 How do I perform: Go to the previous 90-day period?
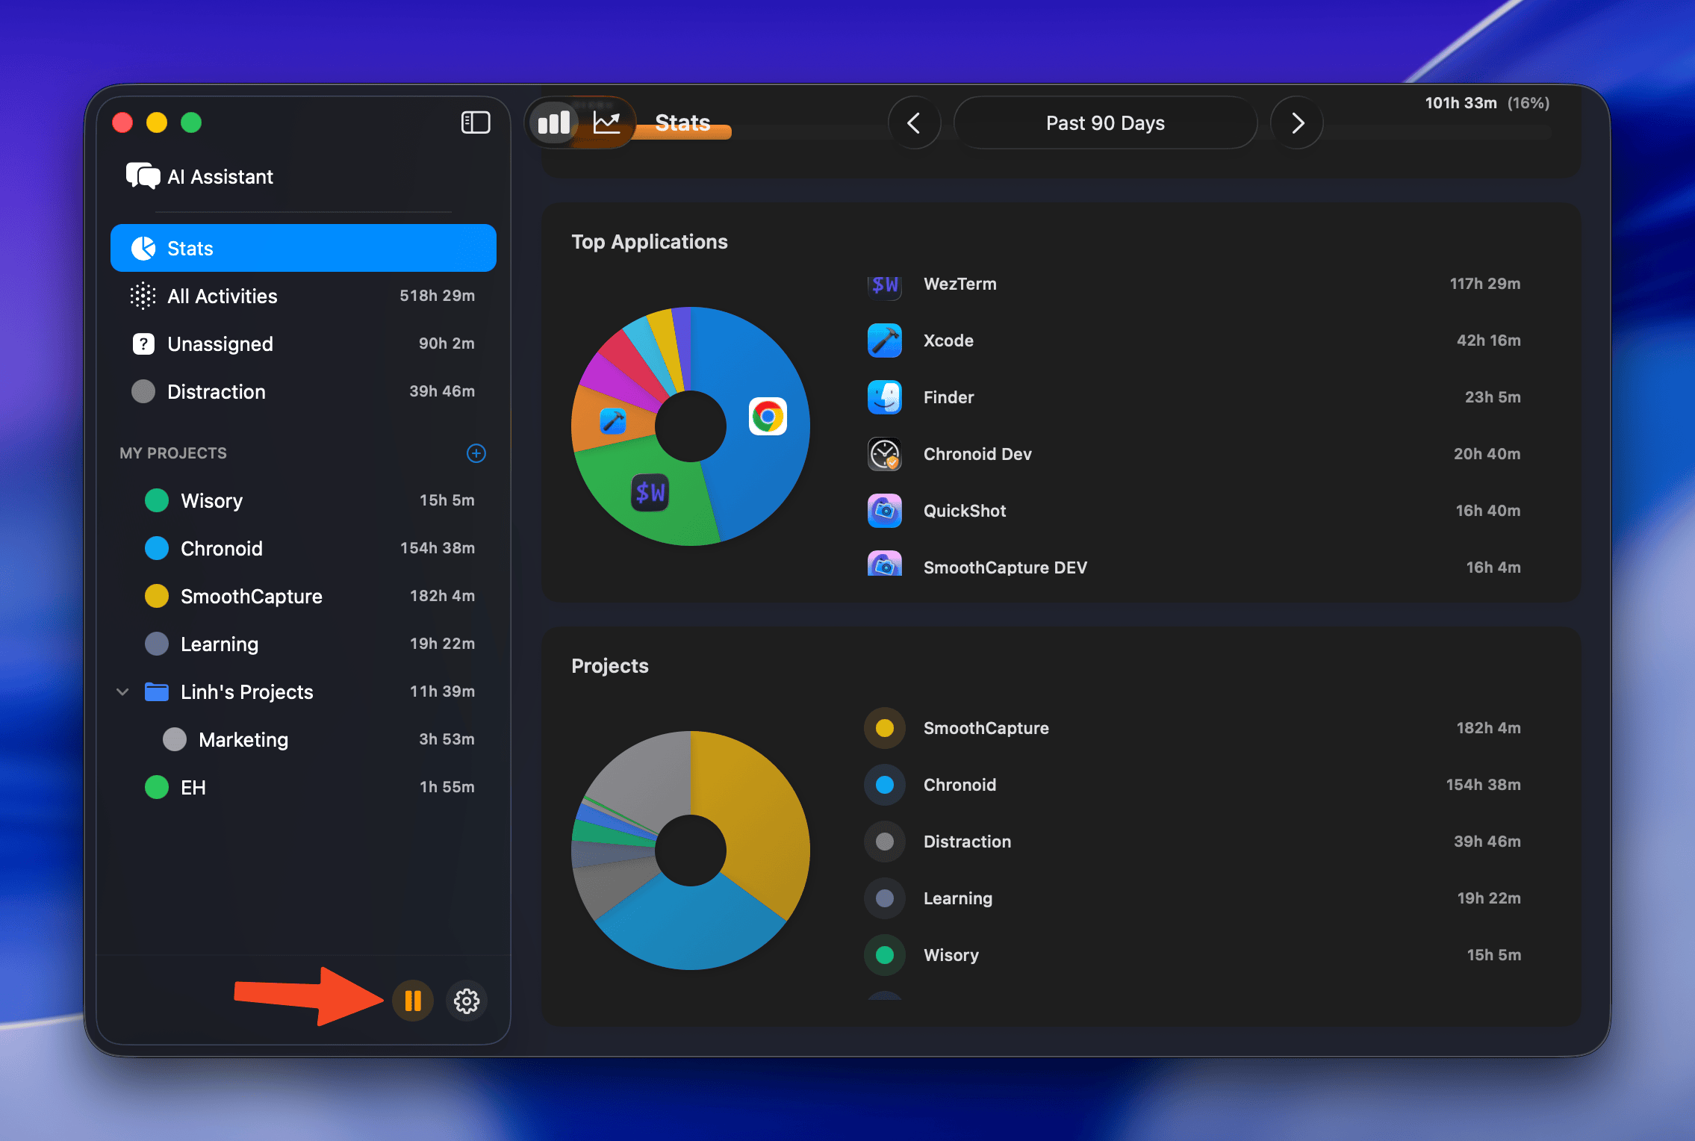click(914, 122)
